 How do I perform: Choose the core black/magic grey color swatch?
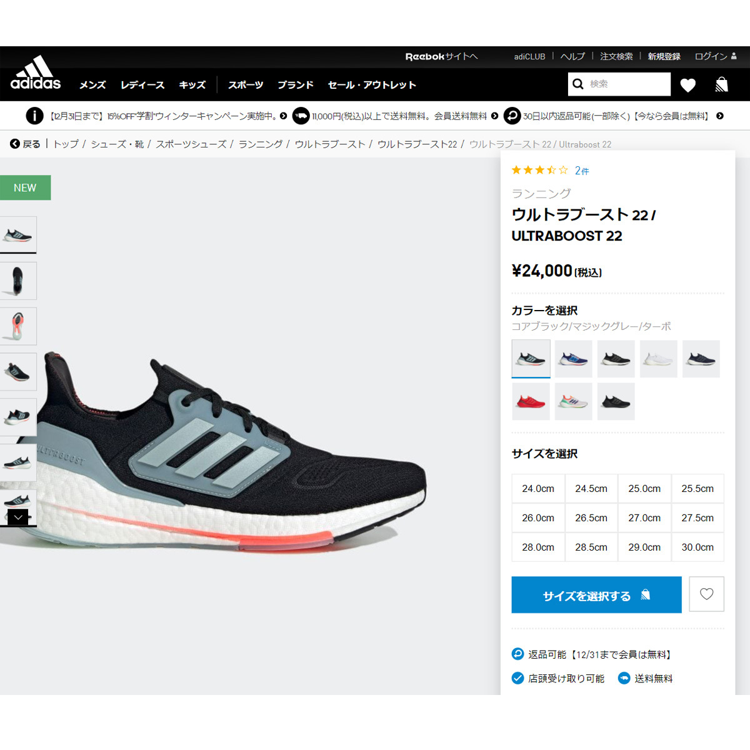point(531,359)
